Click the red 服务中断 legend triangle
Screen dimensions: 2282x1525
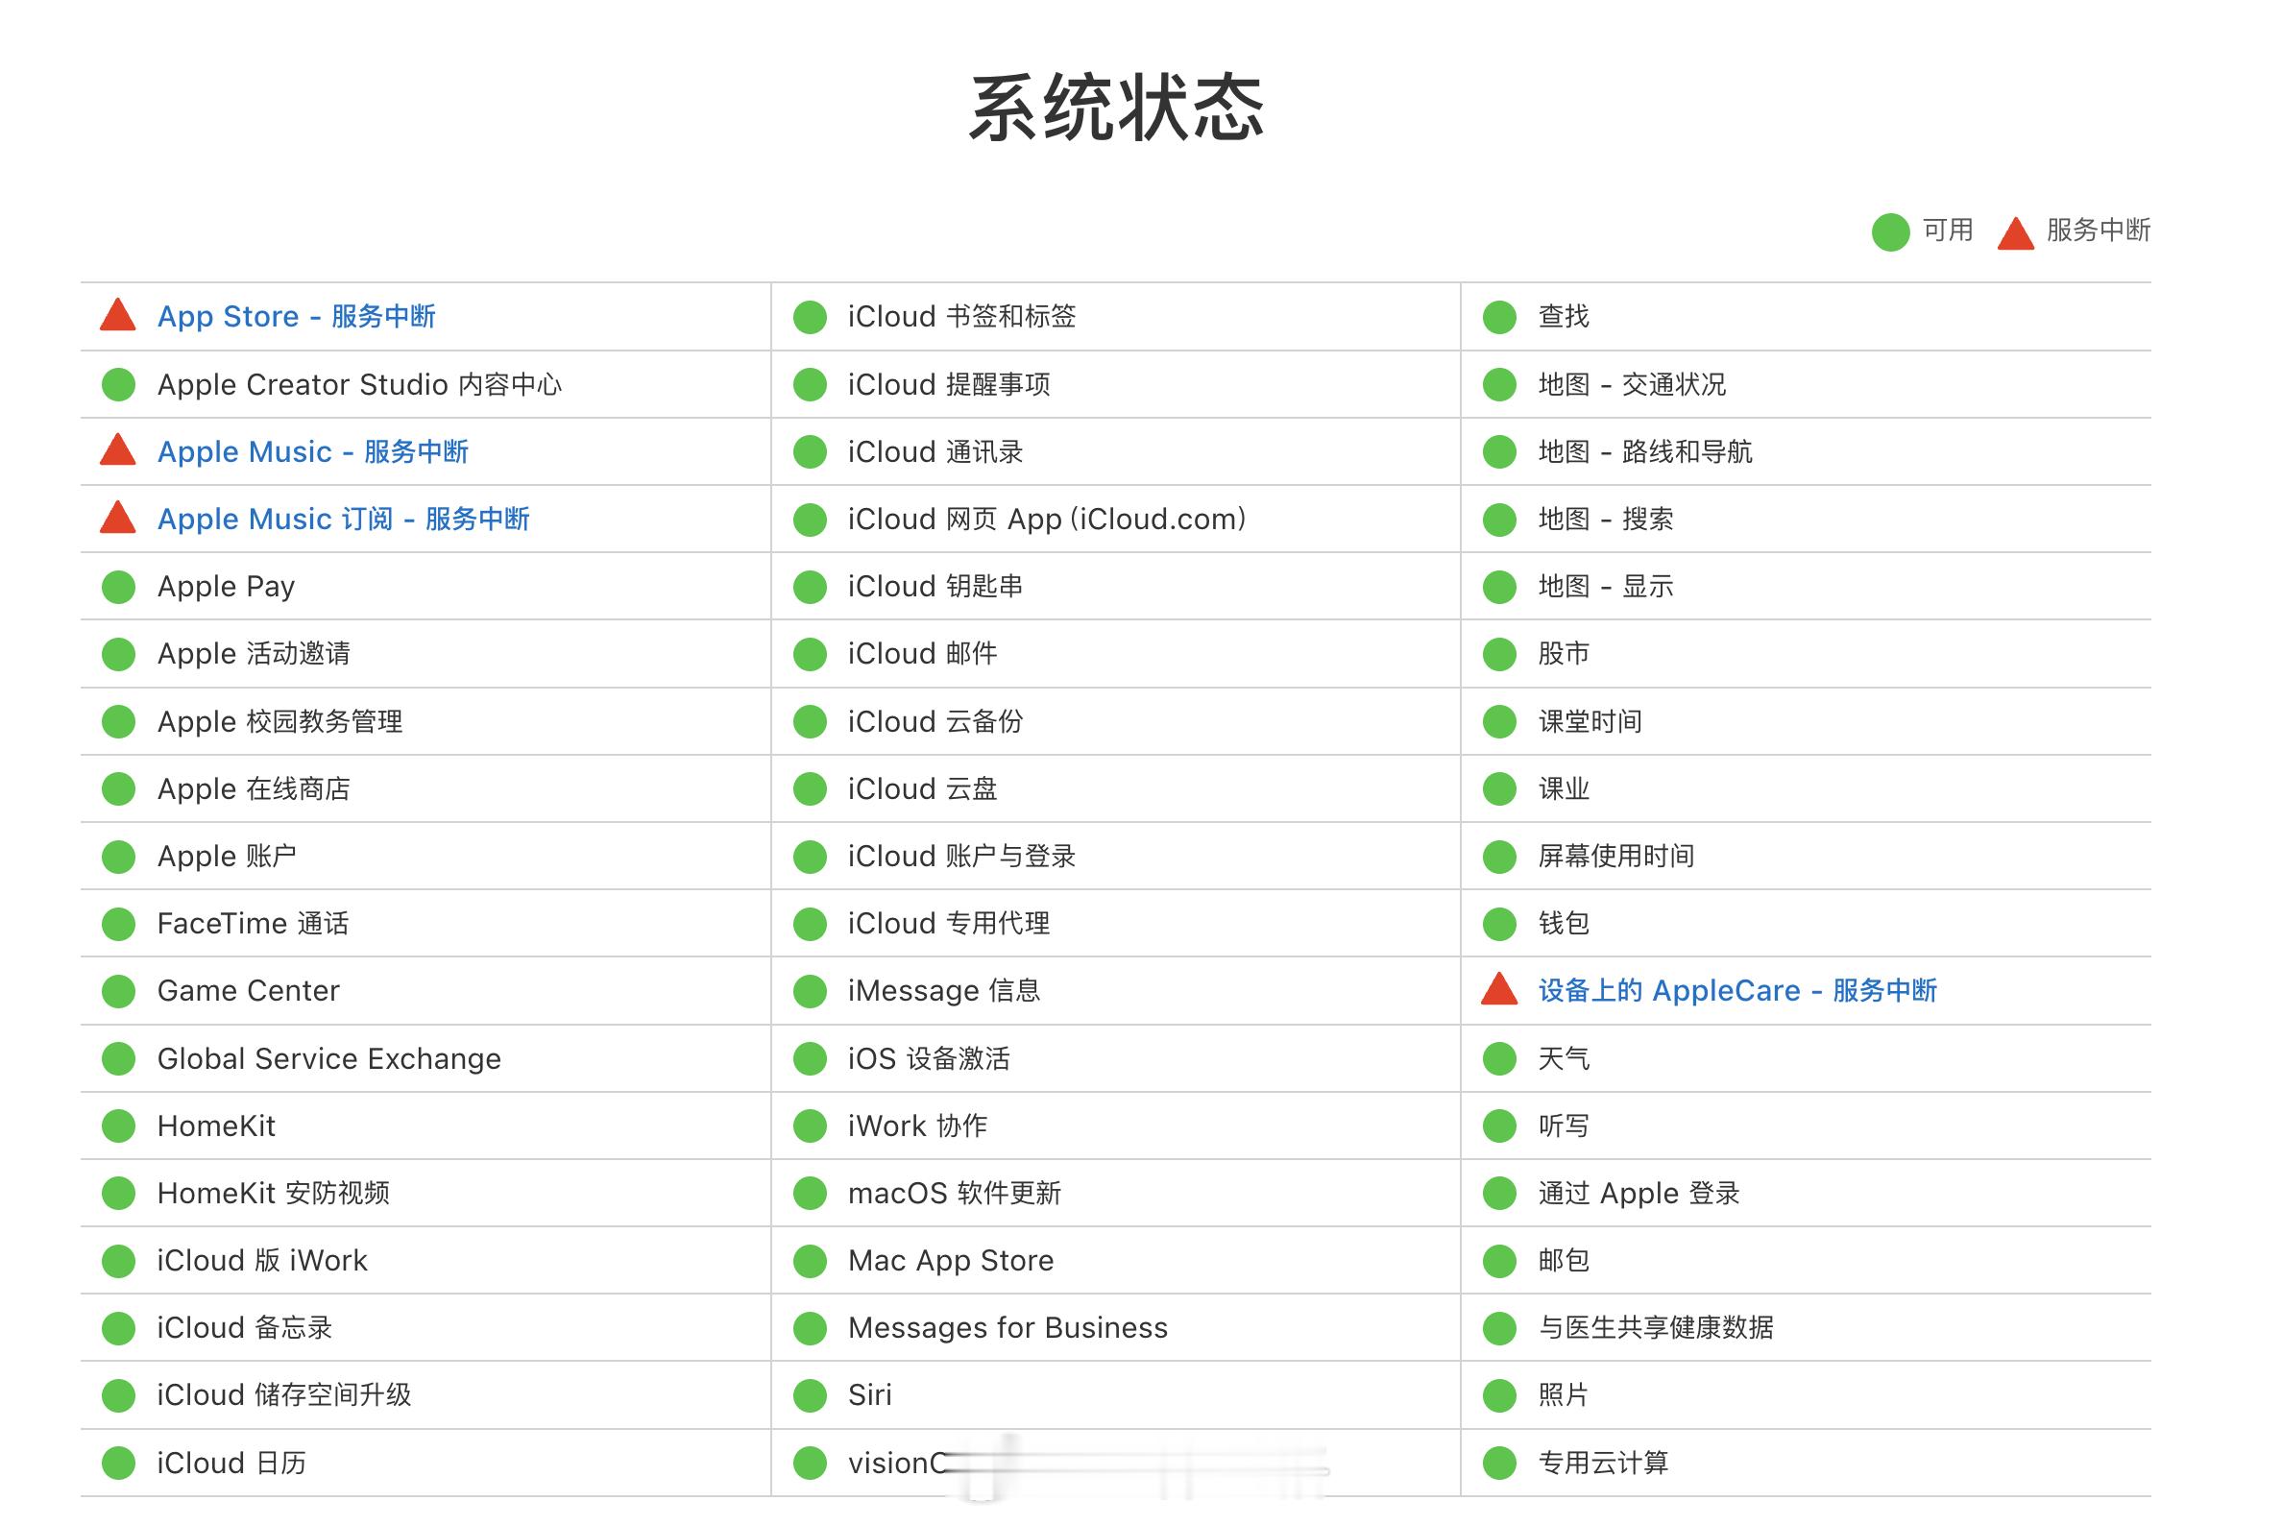coord(2015,232)
